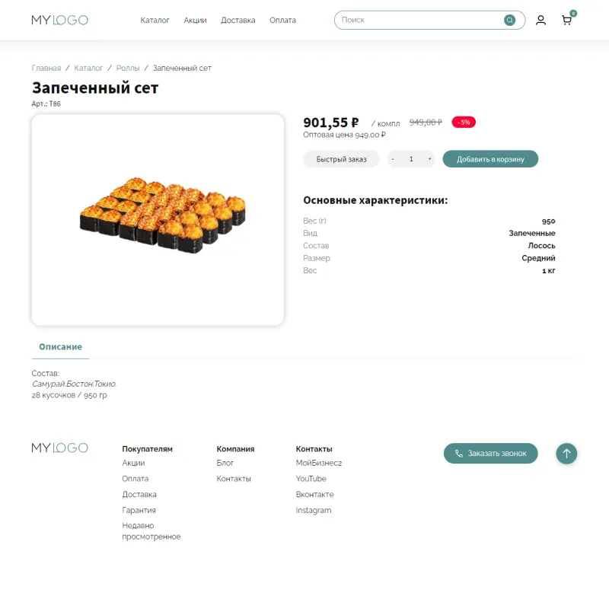
Task: Open Доставка in the top navigation
Action: [238, 21]
